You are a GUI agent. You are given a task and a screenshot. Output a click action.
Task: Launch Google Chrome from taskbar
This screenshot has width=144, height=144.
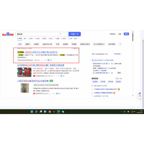click(50, 112)
